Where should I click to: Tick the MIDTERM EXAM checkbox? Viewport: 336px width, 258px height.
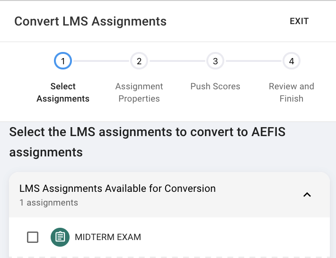point(33,237)
